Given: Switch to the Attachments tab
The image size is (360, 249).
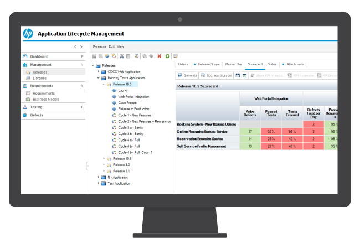Looking at the screenshot, I should [295, 64].
